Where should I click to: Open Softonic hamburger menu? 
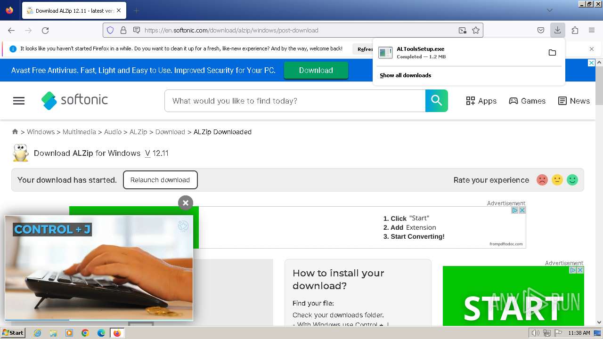pyautogui.click(x=19, y=101)
